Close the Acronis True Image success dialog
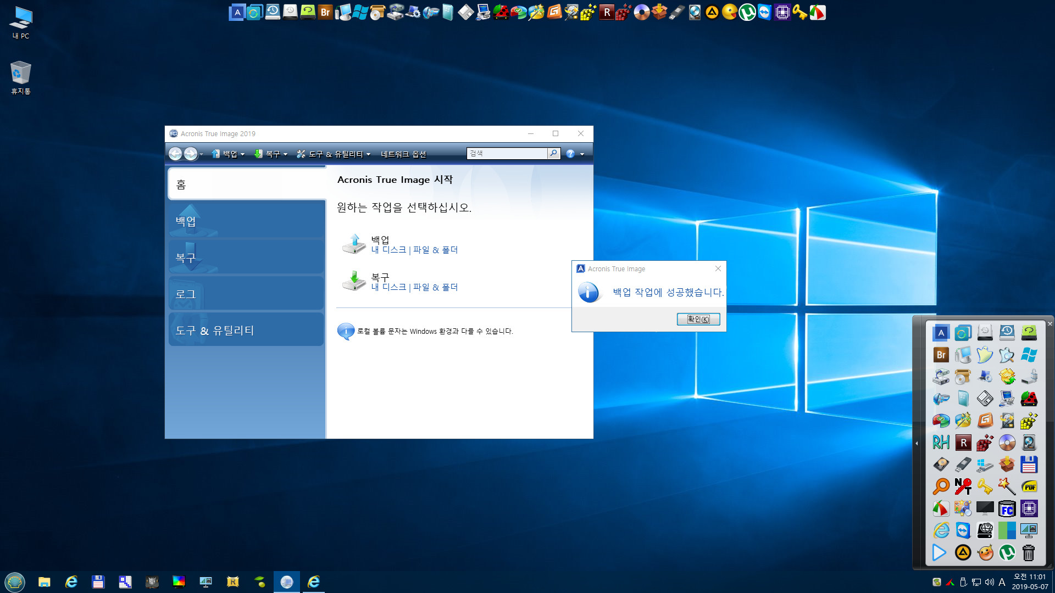 pos(718,268)
